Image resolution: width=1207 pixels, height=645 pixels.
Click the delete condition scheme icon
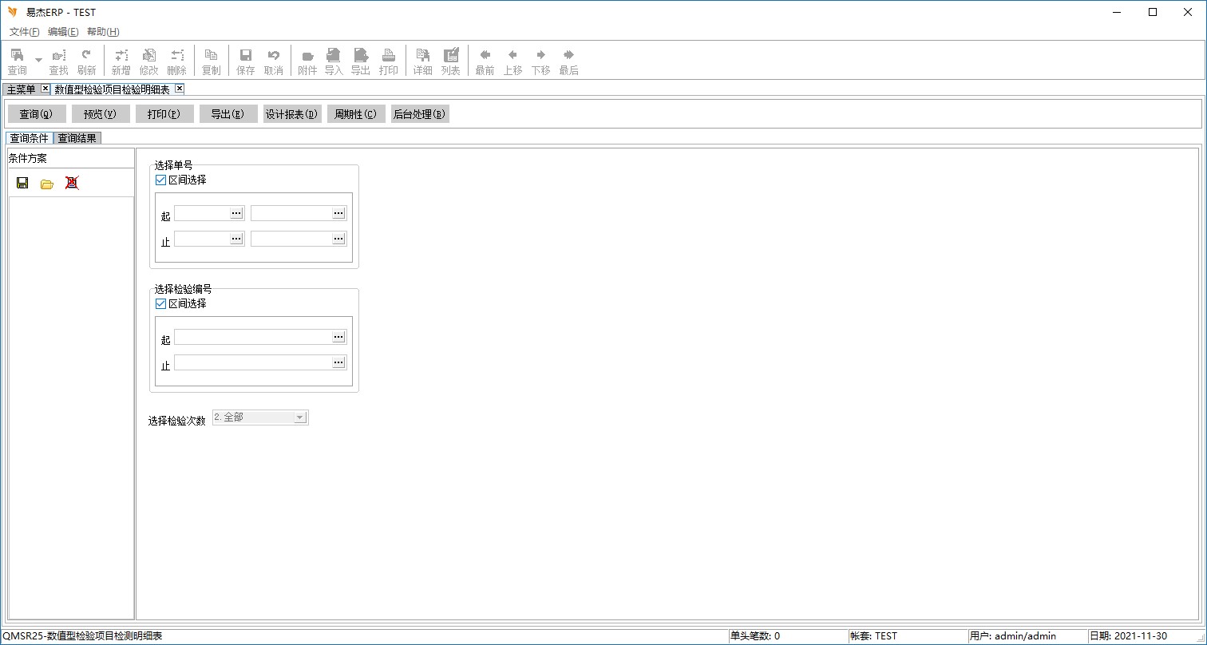(72, 183)
